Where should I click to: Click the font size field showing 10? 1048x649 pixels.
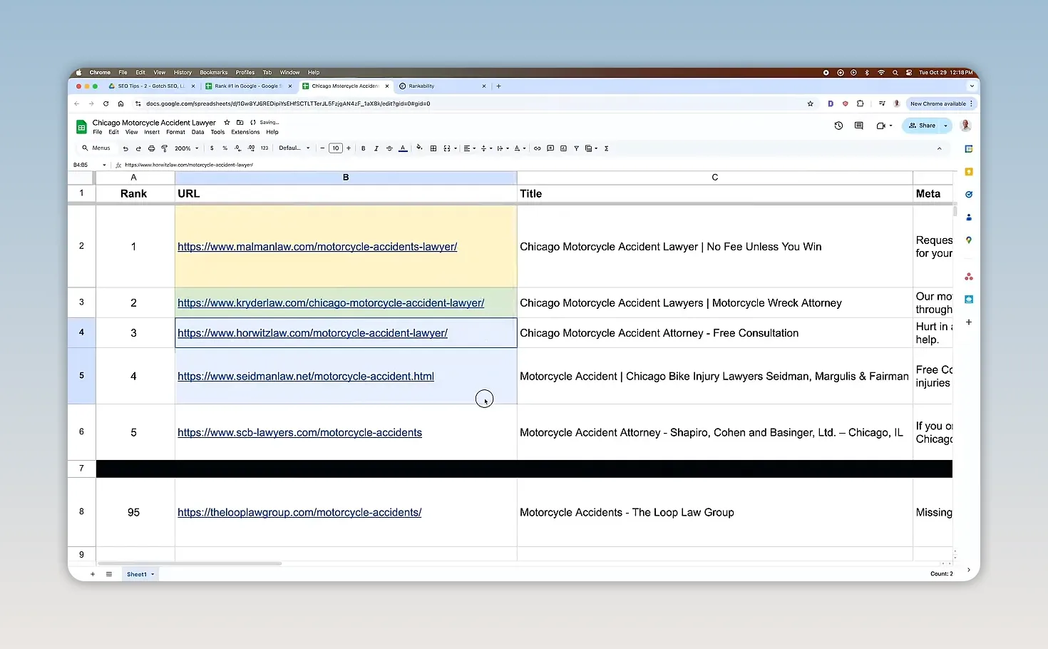(336, 148)
